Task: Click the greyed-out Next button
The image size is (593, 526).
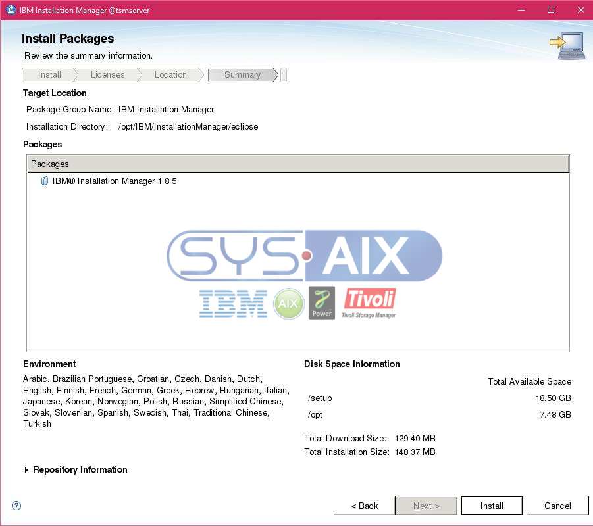Action: click(426, 506)
